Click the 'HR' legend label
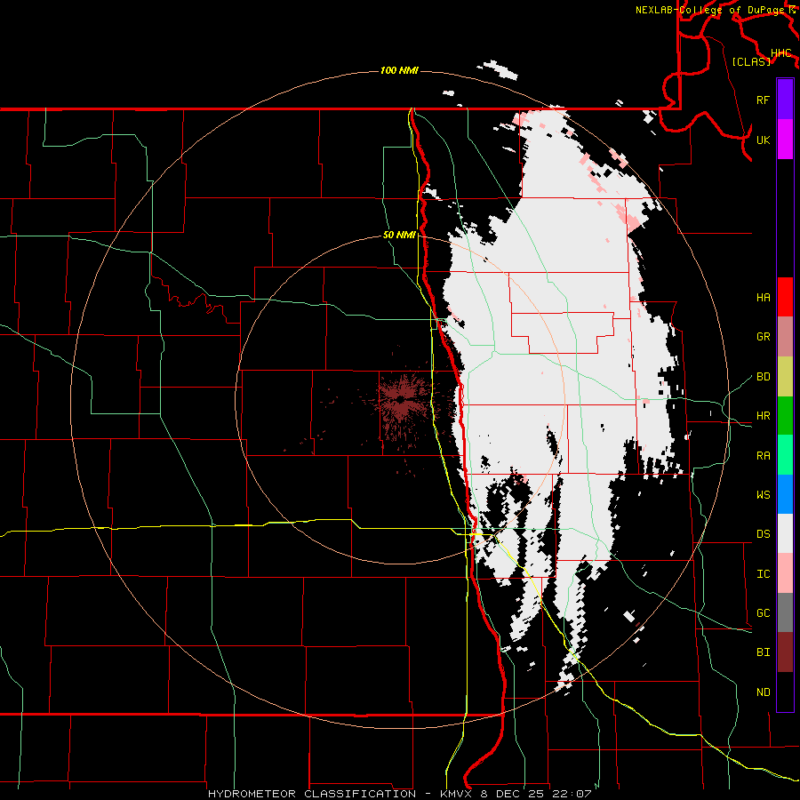 point(763,416)
